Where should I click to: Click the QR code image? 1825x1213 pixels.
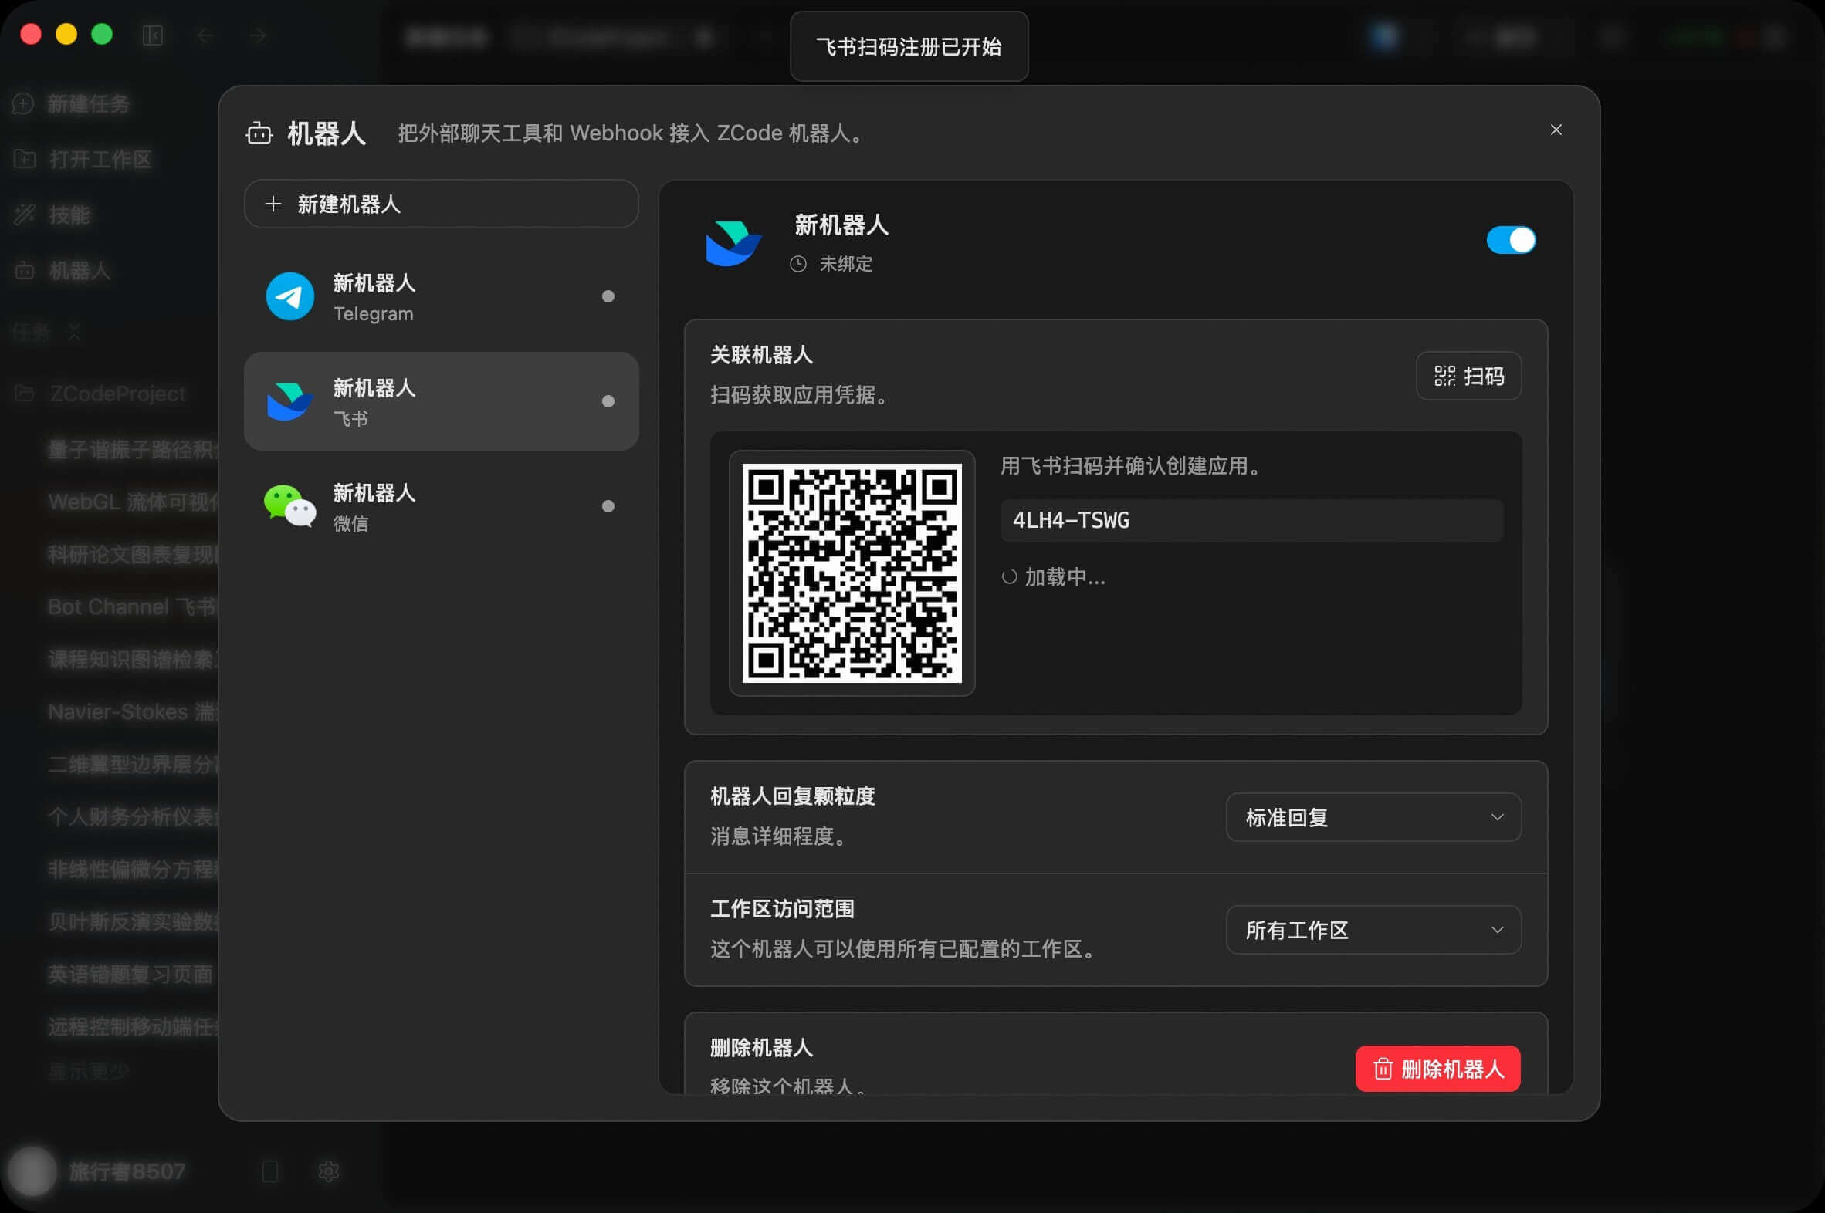pos(852,573)
